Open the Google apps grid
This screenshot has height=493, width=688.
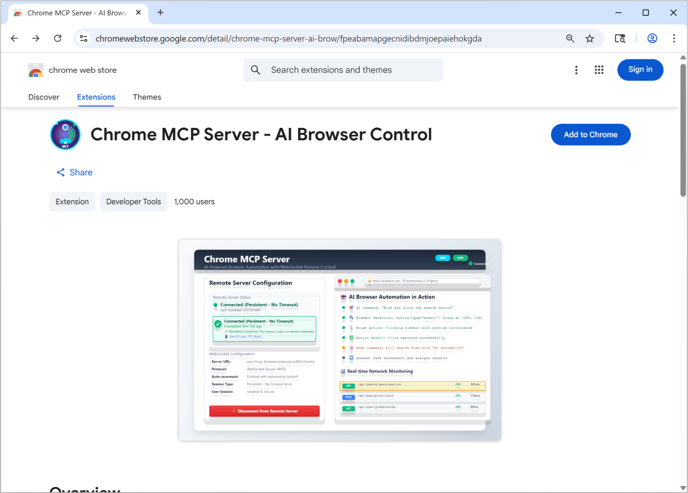pyautogui.click(x=599, y=70)
